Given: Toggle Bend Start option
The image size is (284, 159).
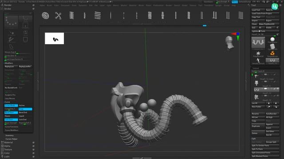Looking at the screenshot, I should [11, 113].
